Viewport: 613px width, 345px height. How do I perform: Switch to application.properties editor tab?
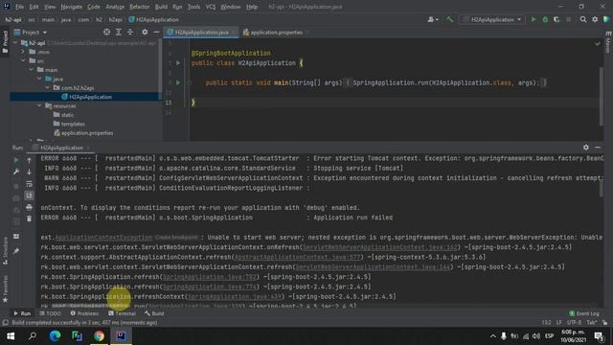(x=276, y=33)
